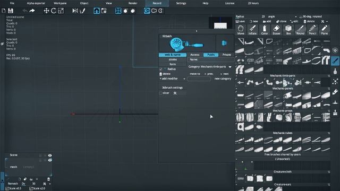Click the Radius value slider in brush header
The width and height of the screenshot is (340, 191).
[x=250, y=16]
